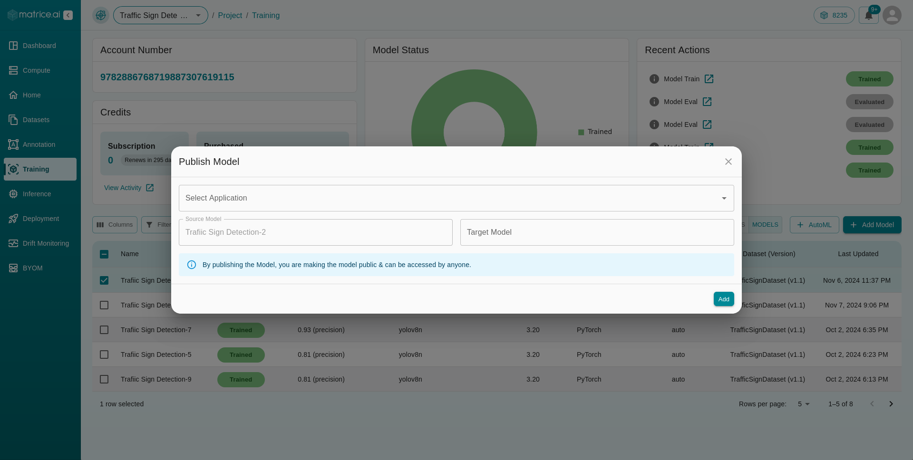The height and width of the screenshot is (460, 913).
Task: Click the BYOM sidebar icon
Action: pyautogui.click(x=13, y=268)
